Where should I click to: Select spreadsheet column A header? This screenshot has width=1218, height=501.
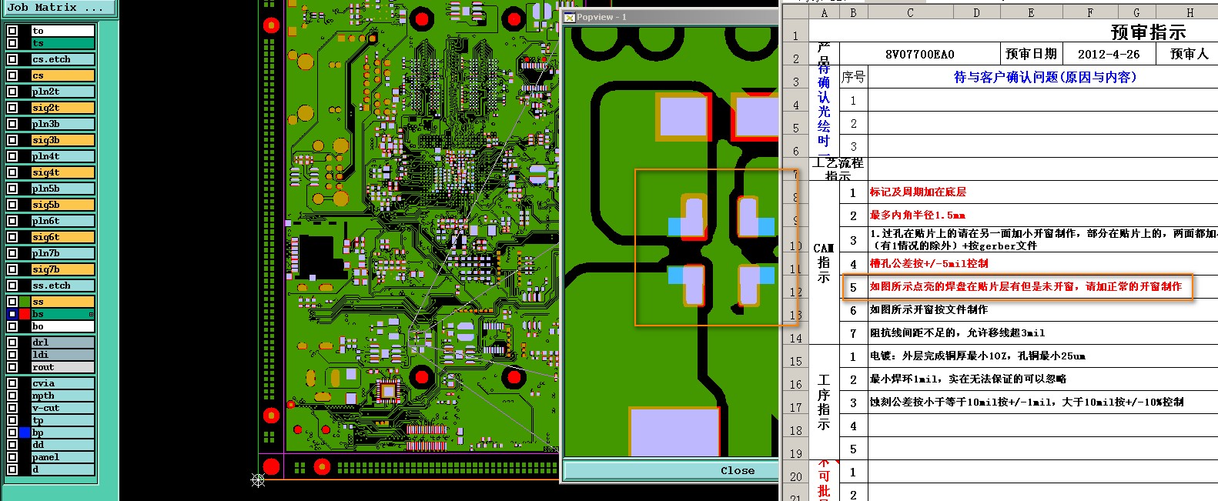(x=825, y=12)
